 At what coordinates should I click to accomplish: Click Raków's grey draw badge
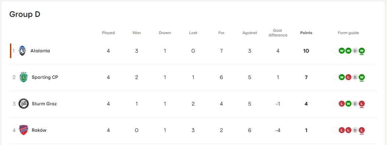(x=355, y=130)
